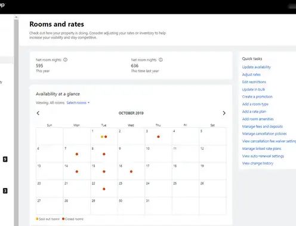Open Manage linked rate plans link
The height and width of the screenshot is (226, 296).
pyautogui.click(x=261, y=149)
